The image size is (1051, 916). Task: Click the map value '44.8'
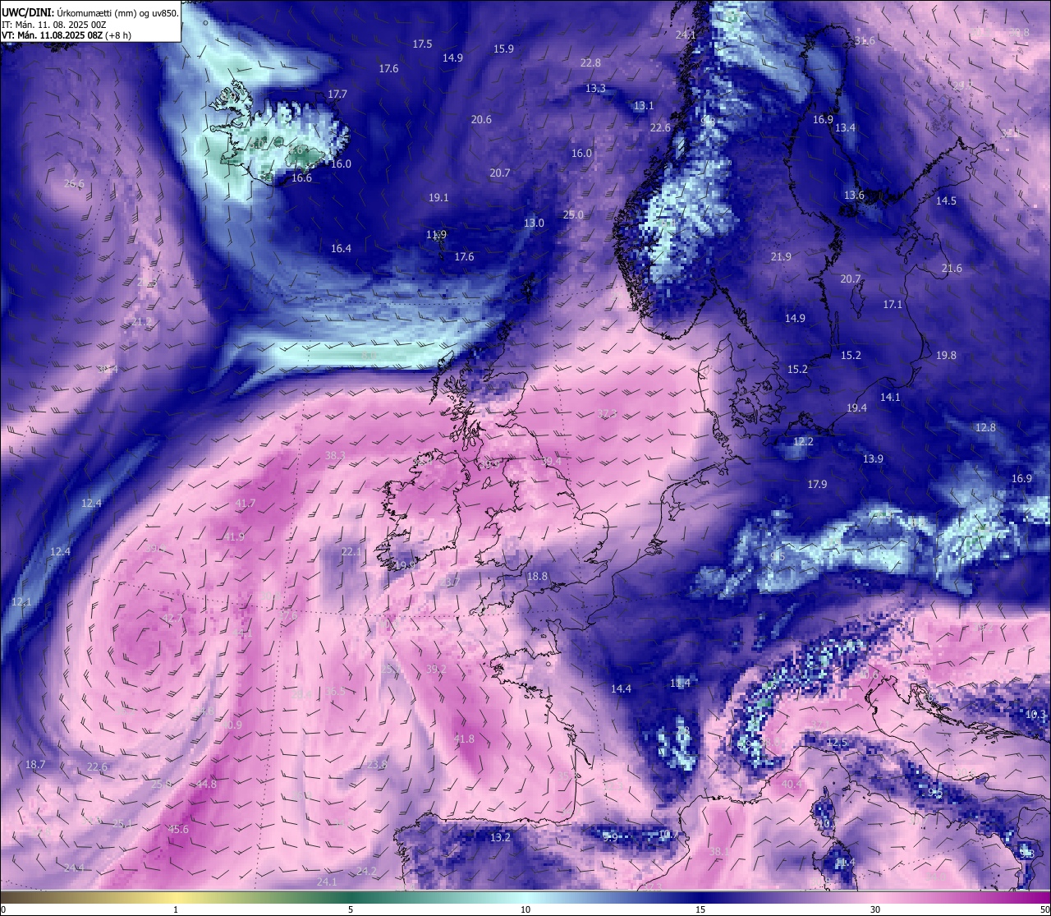coord(206,785)
